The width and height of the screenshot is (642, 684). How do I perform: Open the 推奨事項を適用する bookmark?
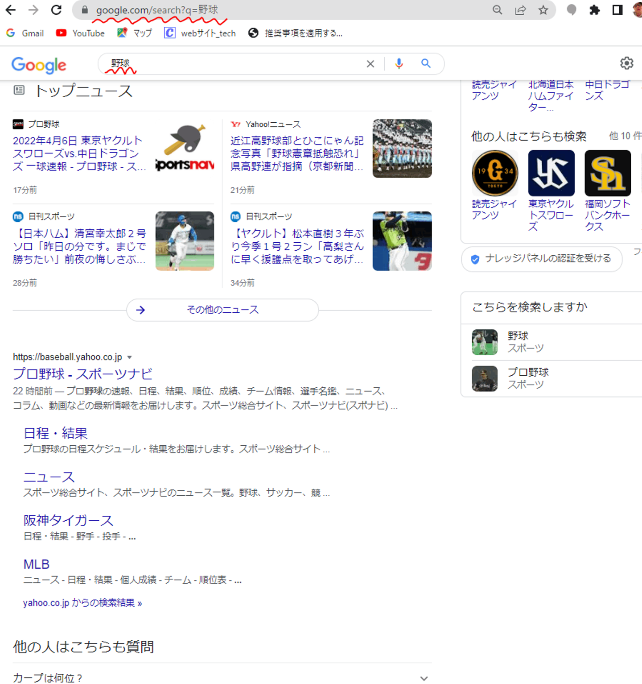295,33
